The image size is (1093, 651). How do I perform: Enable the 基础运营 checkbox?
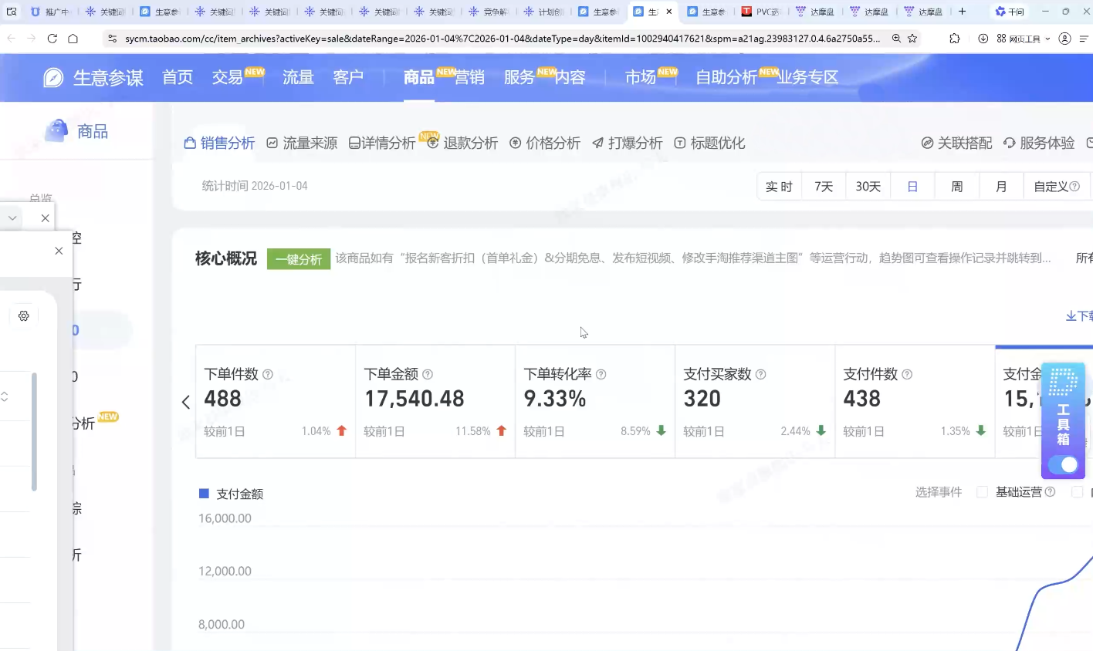pos(982,491)
